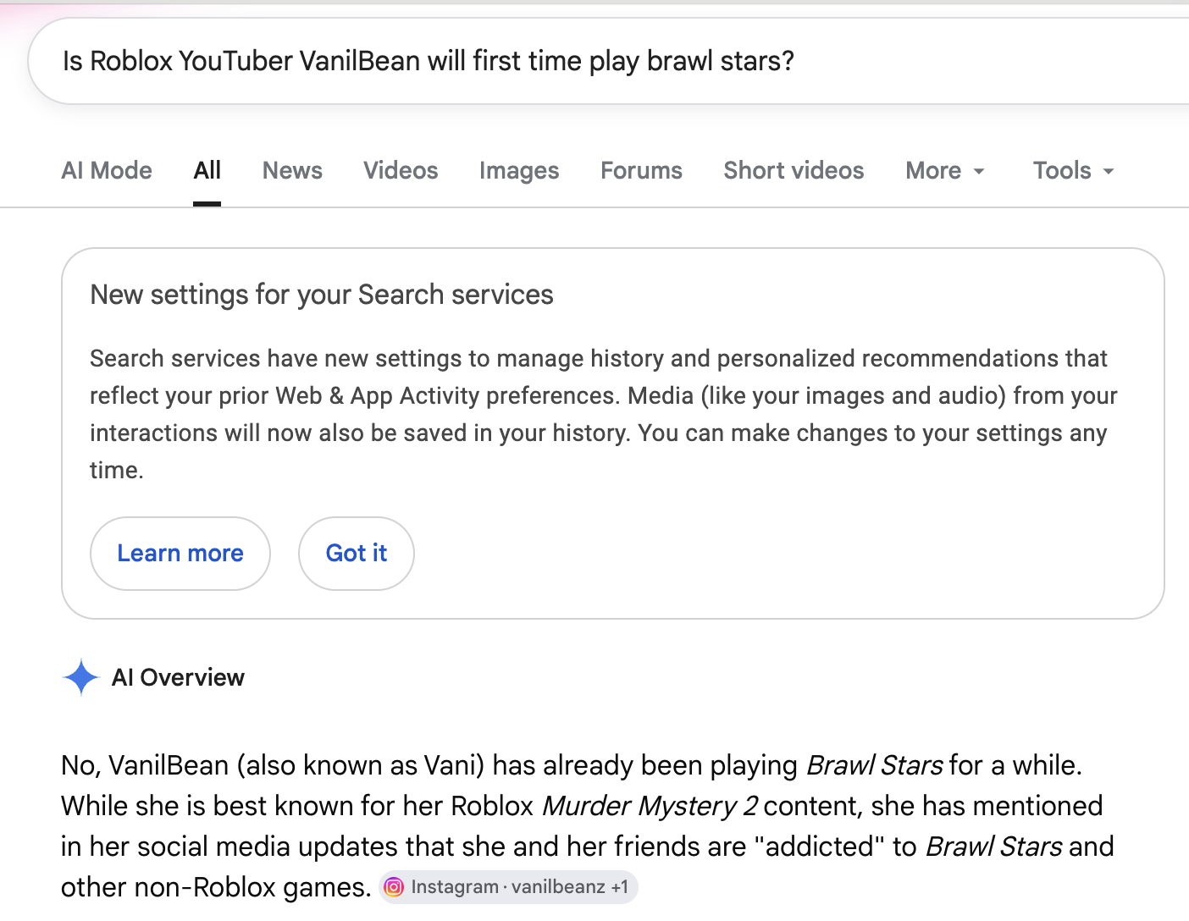
Task: Select the All results tab
Action: tap(207, 171)
